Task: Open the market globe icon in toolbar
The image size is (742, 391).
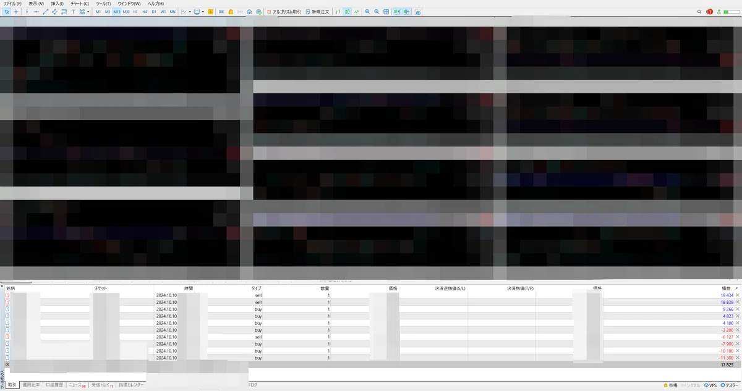Action: click(258, 12)
